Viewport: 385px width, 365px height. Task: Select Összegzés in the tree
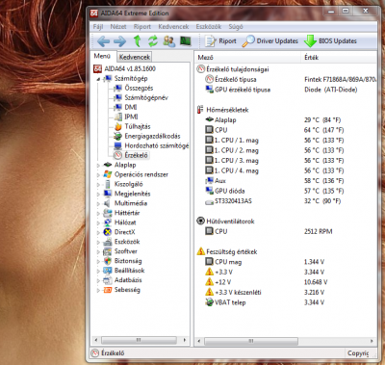134,88
